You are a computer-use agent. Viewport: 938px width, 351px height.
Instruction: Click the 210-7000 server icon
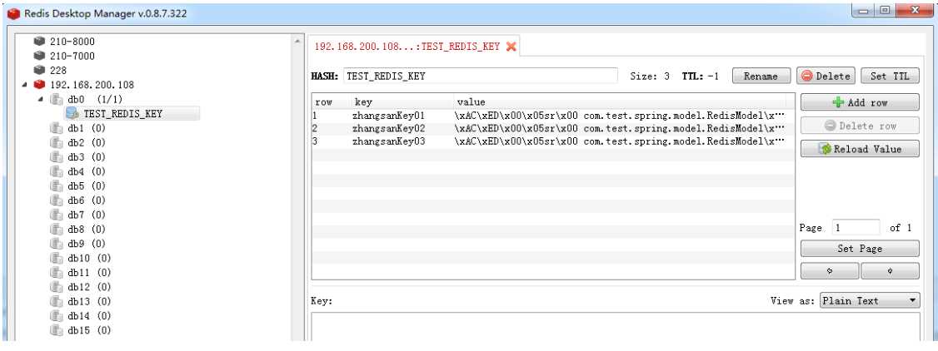[x=39, y=56]
